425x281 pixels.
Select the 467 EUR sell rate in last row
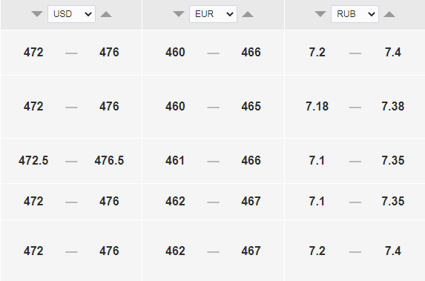[x=251, y=251]
